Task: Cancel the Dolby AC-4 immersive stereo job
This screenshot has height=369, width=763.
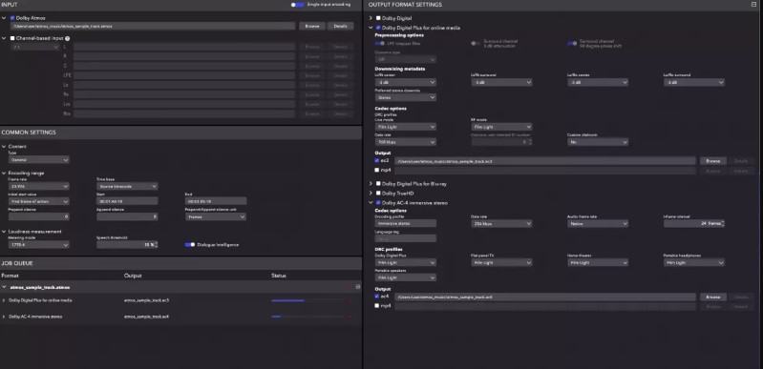Action: pyautogui.click(x=349, y=317)
